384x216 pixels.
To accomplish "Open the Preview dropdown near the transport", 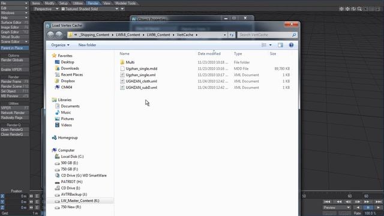I will (x=337, y=208).
